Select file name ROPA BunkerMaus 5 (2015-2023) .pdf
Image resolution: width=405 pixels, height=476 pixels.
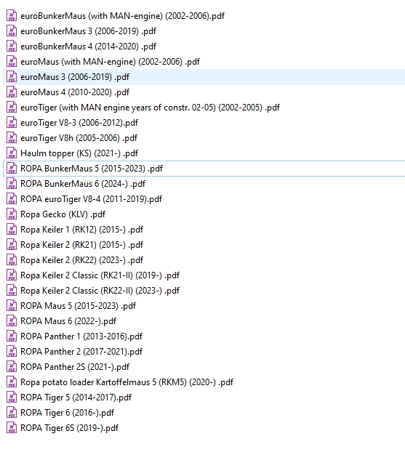(92, 169)
